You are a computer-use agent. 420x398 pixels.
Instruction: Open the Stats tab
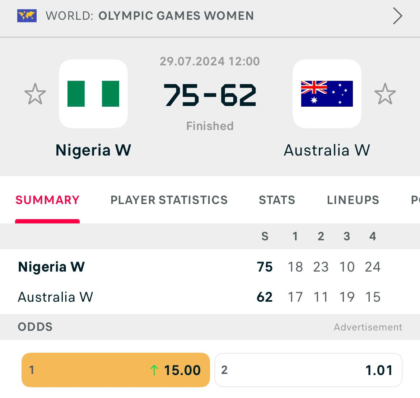(277, 200)
